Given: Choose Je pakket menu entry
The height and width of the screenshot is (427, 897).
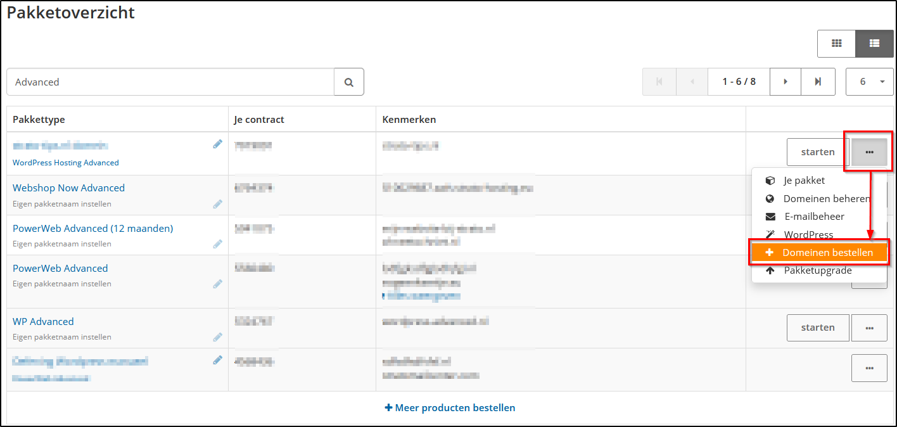Looking at the screenshot, I should (804, 181).
